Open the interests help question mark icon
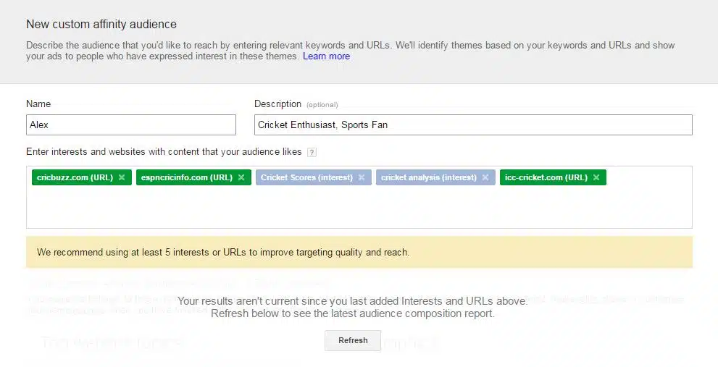718x367 pixels. (312, 153)
